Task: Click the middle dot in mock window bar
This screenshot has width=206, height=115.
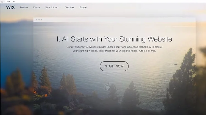Action: [39, 20]
